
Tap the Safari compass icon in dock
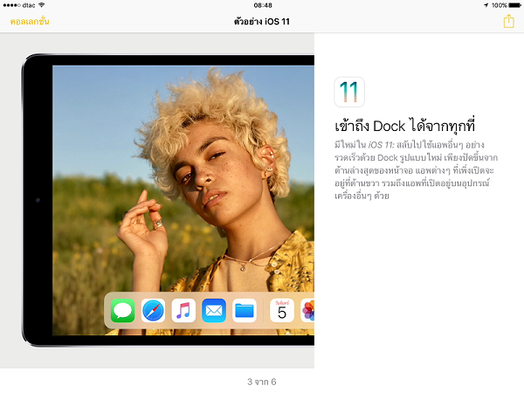click(x=153, y=310)
